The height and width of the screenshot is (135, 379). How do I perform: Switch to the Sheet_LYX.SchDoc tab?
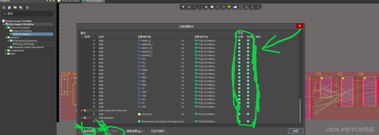point(69,1)
